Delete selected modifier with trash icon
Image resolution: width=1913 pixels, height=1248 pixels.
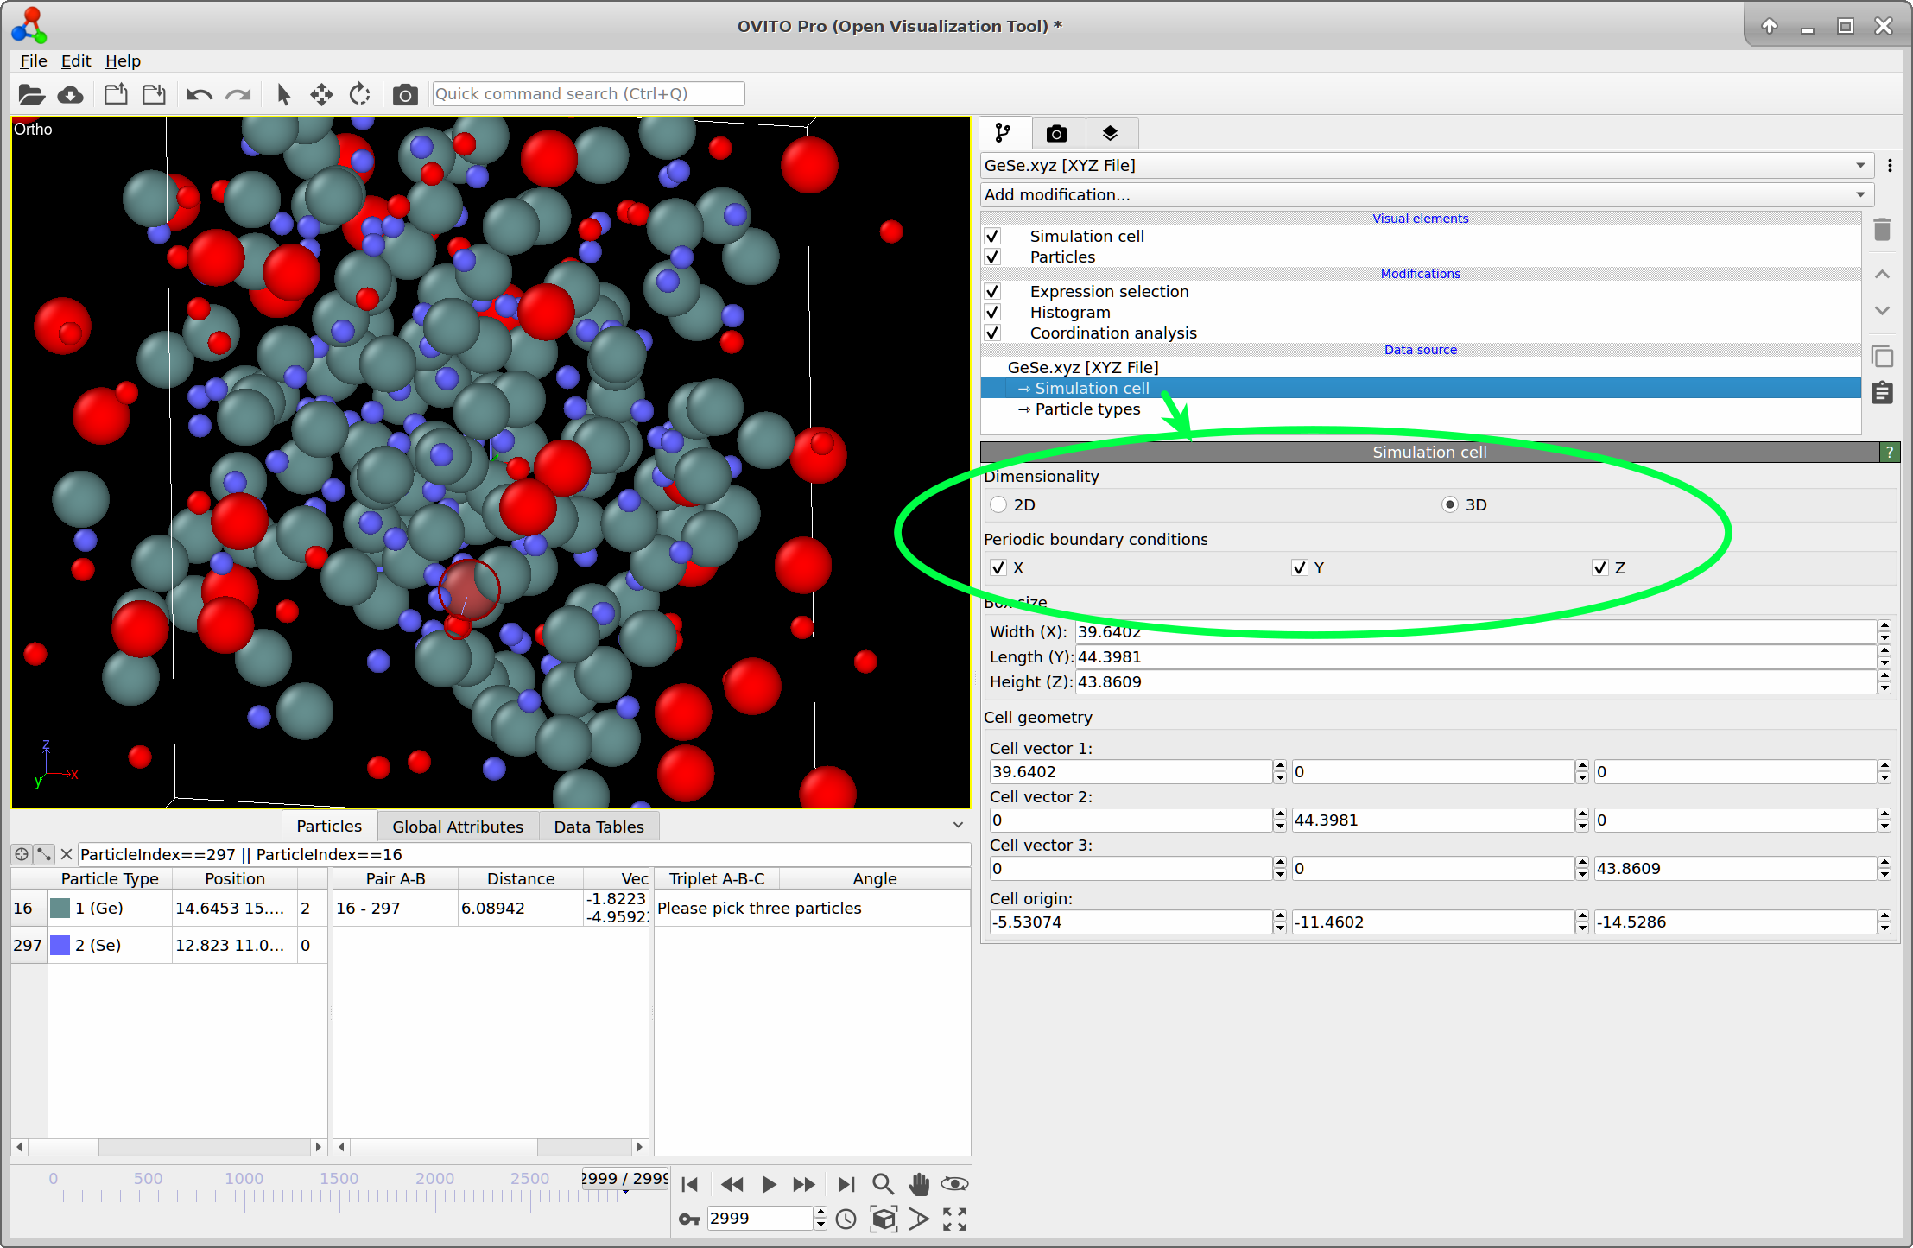coord(1882,230)
